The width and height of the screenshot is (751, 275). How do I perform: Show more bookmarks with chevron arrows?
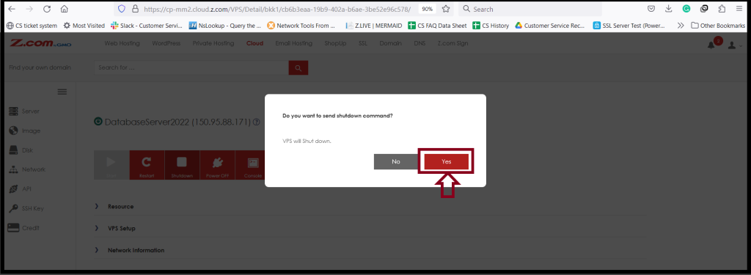[x=681, y=26]
